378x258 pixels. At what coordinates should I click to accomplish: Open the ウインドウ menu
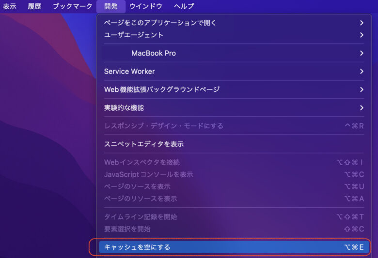pos(145,6)
